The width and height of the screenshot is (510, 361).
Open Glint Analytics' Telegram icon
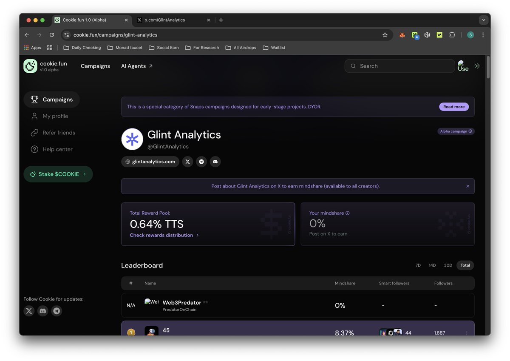[x=201, y=162]
